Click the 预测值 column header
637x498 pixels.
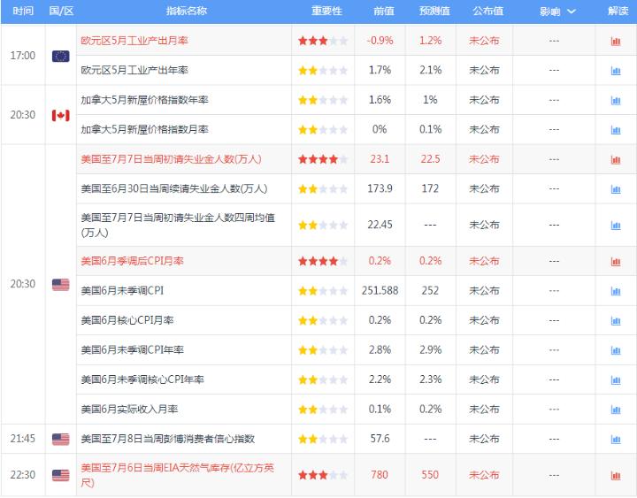(434, 11)
